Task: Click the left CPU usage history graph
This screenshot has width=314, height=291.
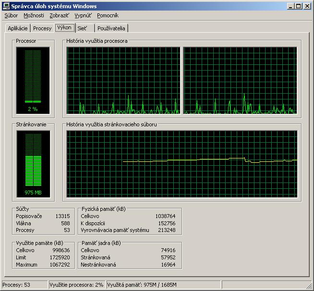Action: [x=123, y=81]
